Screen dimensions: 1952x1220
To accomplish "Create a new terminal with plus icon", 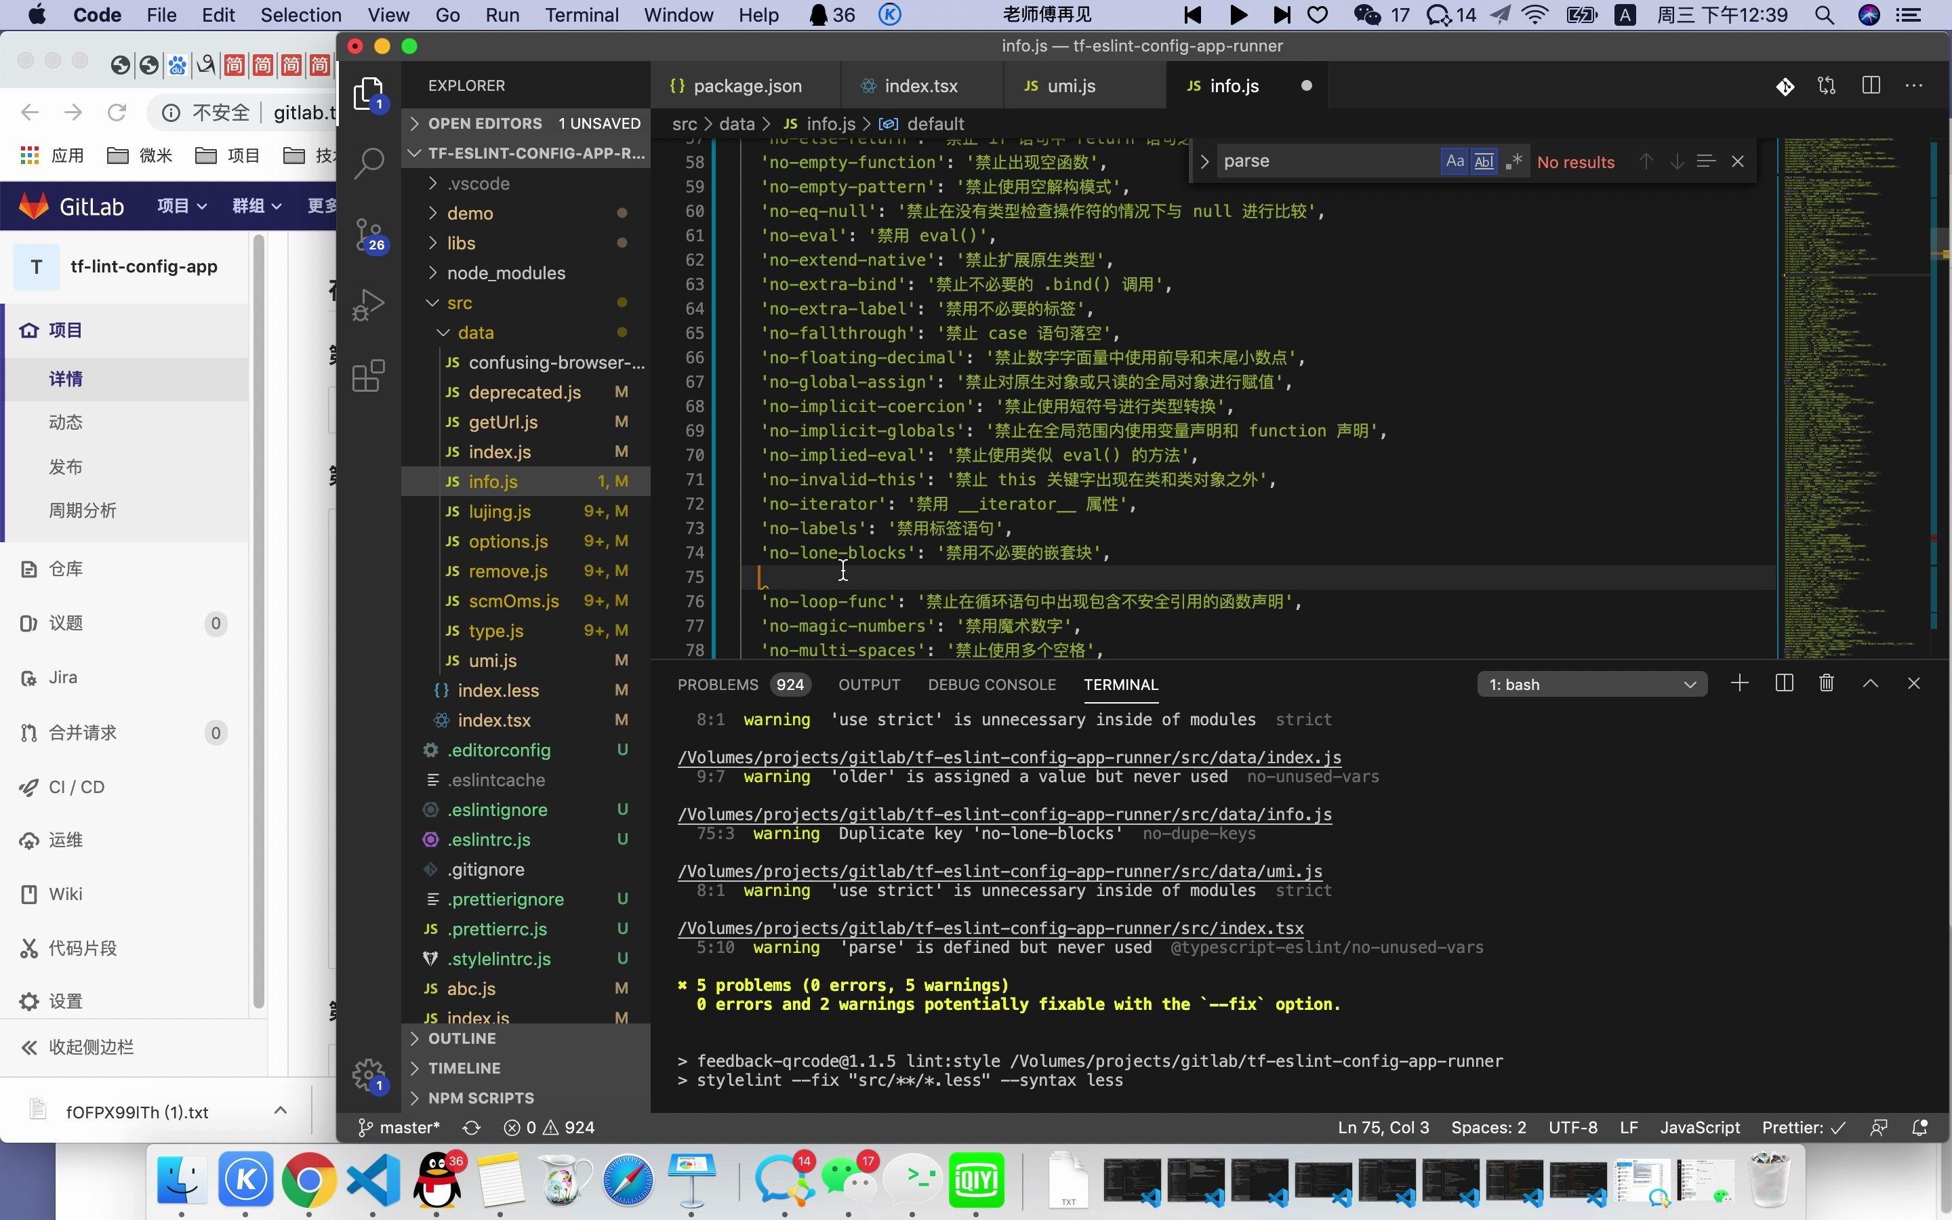I will (x=1740, y=683).
